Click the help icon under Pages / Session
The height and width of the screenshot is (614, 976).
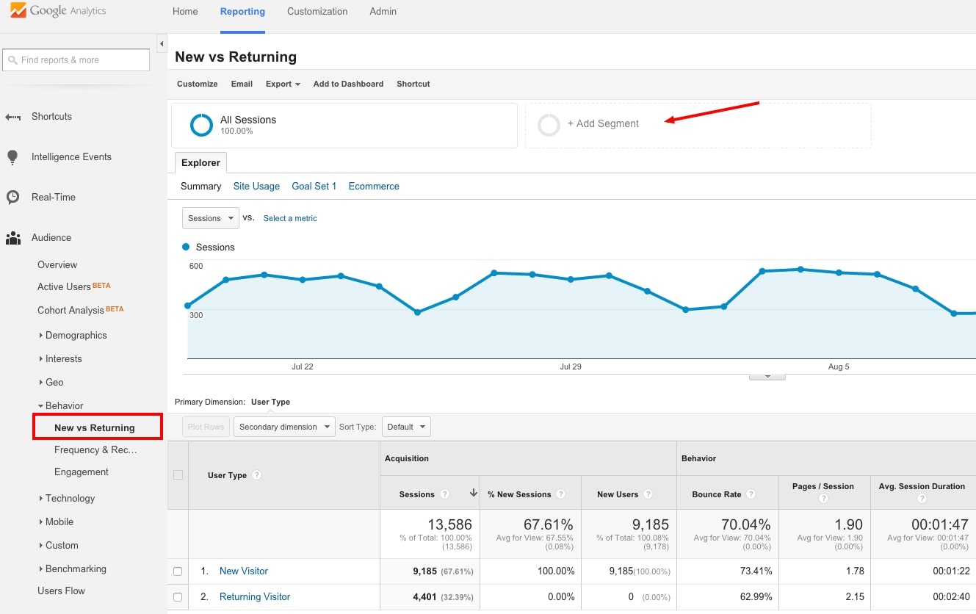tap(823, 499)
